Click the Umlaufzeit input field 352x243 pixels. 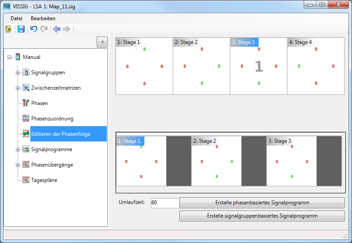tap(164, 203)
